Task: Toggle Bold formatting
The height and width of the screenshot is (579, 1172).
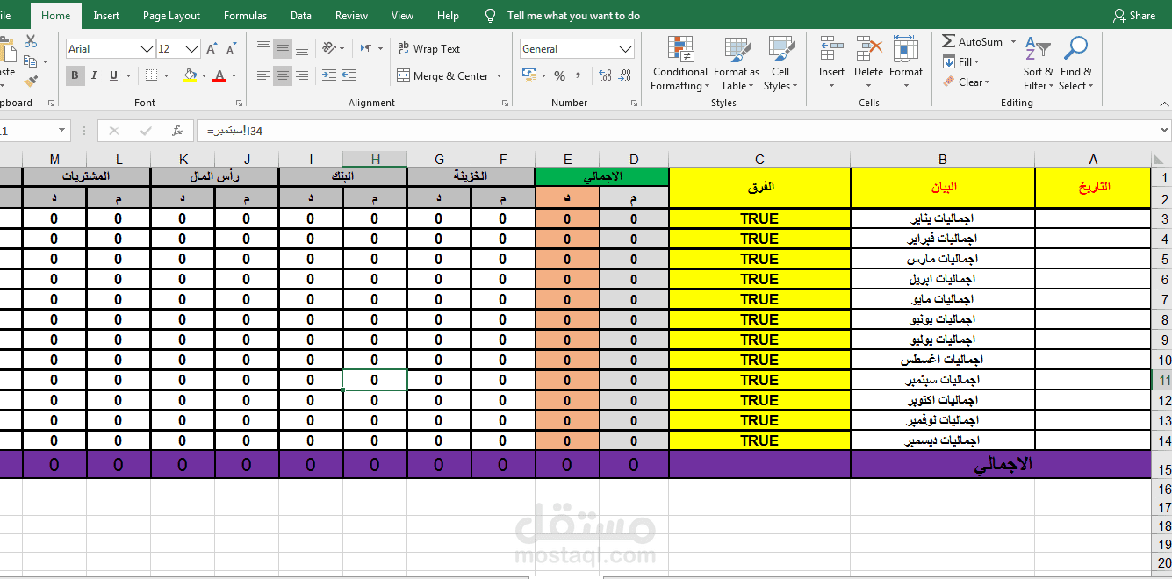Action: (75, 76)
